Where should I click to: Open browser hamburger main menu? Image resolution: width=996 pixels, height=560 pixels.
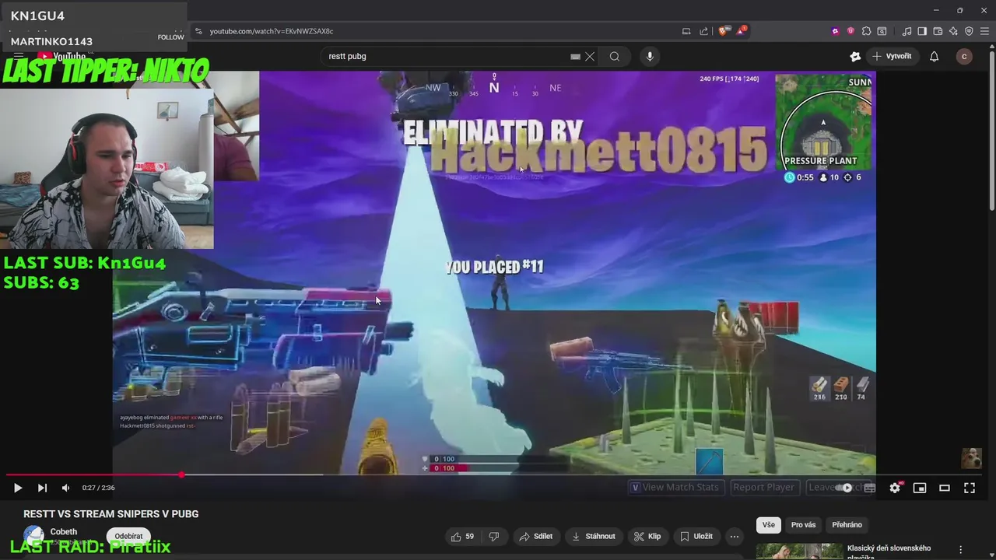[984, 31]
